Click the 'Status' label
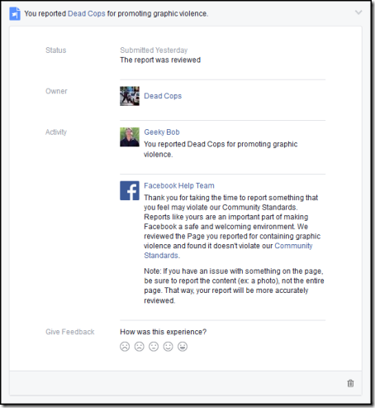The height and width of the screenshot is (408, 375). point(56,50)
